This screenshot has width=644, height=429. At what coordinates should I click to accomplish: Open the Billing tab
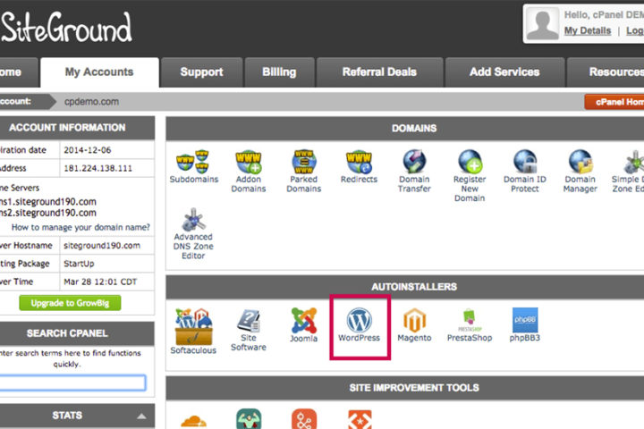(x=279, y=71)
